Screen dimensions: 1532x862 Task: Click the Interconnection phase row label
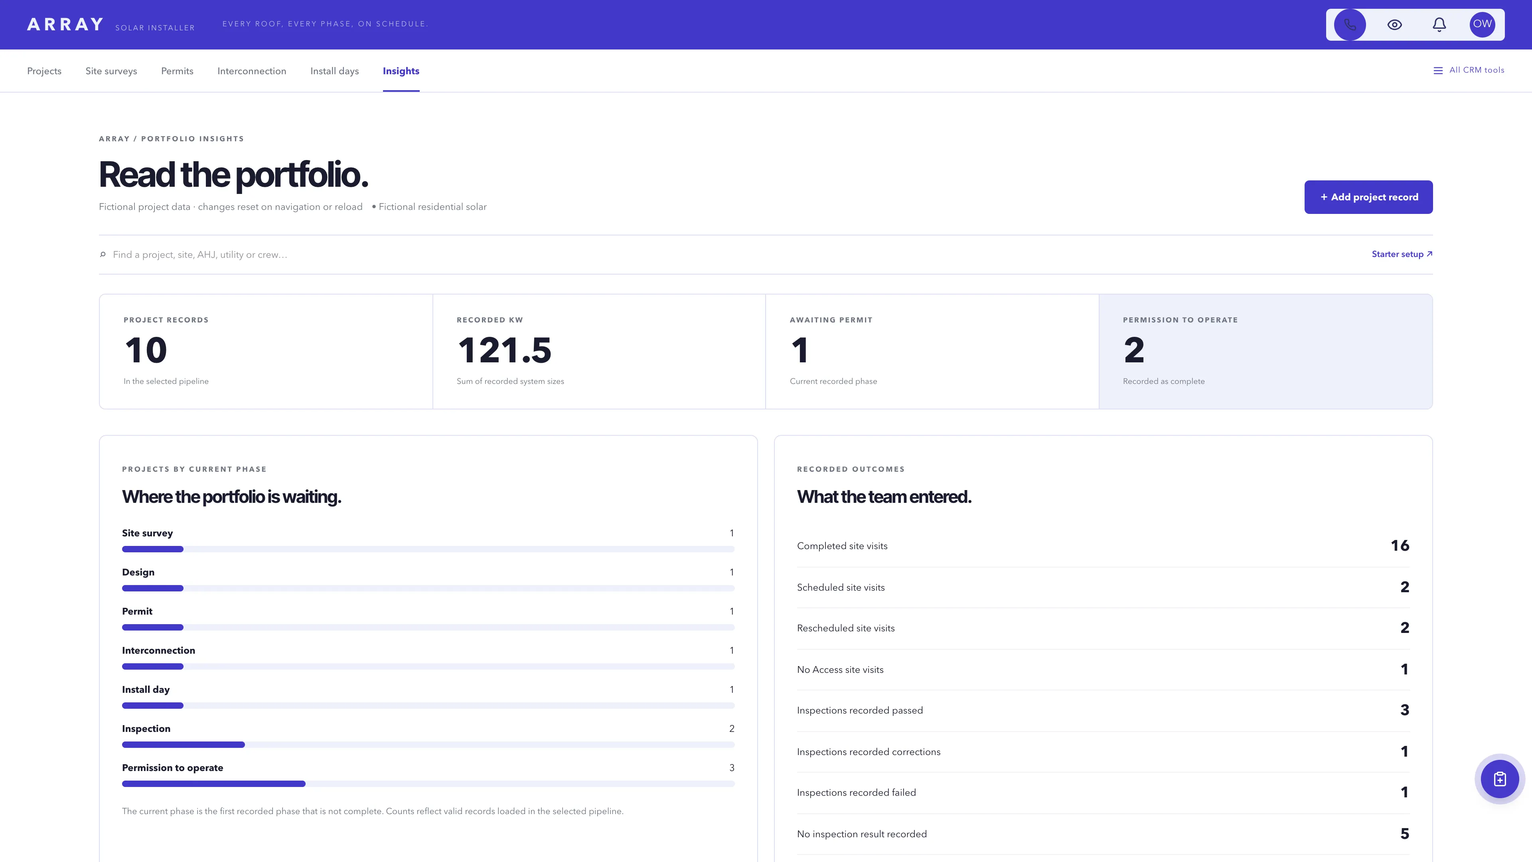point(158,651)
